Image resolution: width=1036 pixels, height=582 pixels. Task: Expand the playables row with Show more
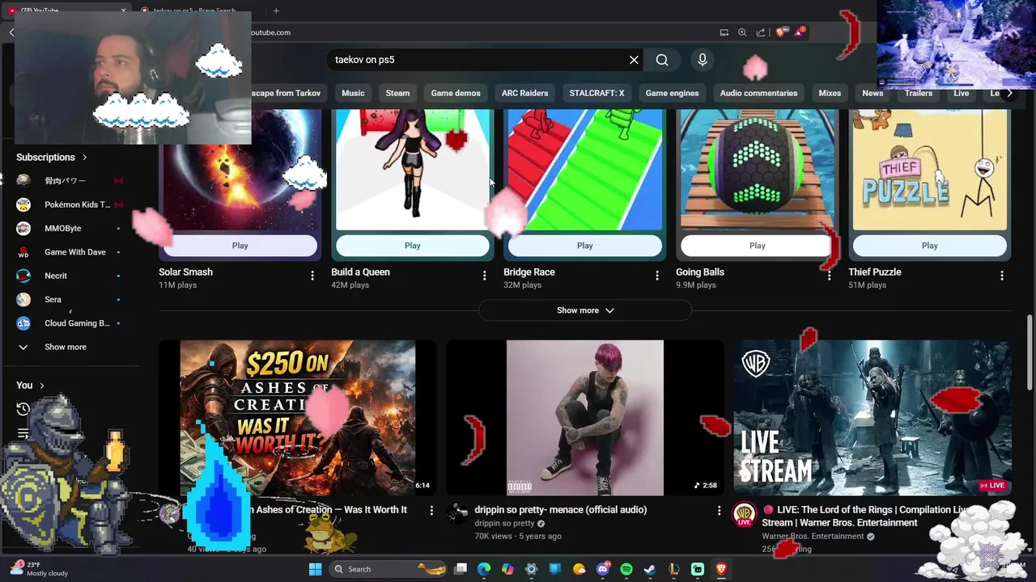[x=585, y=310]
